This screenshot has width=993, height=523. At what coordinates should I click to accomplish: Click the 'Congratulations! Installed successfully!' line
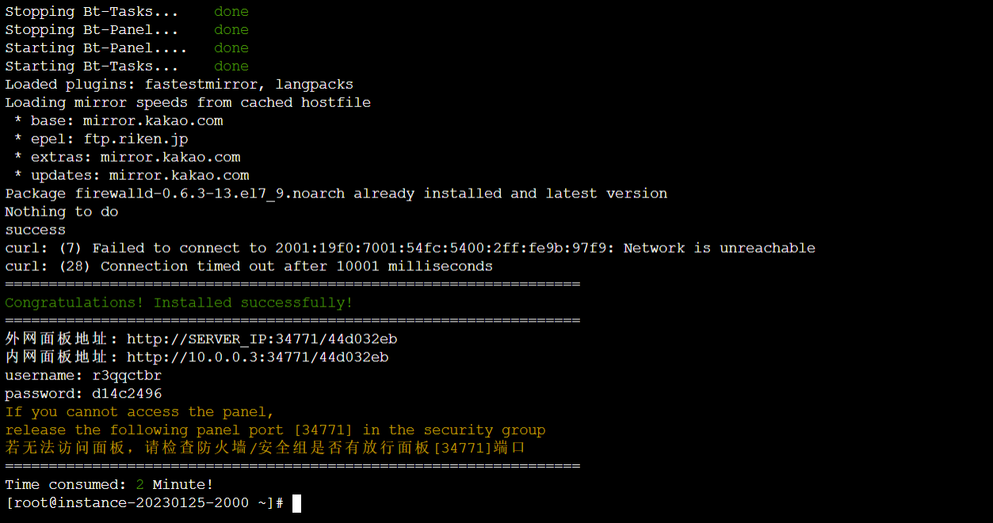coord(179,303)
